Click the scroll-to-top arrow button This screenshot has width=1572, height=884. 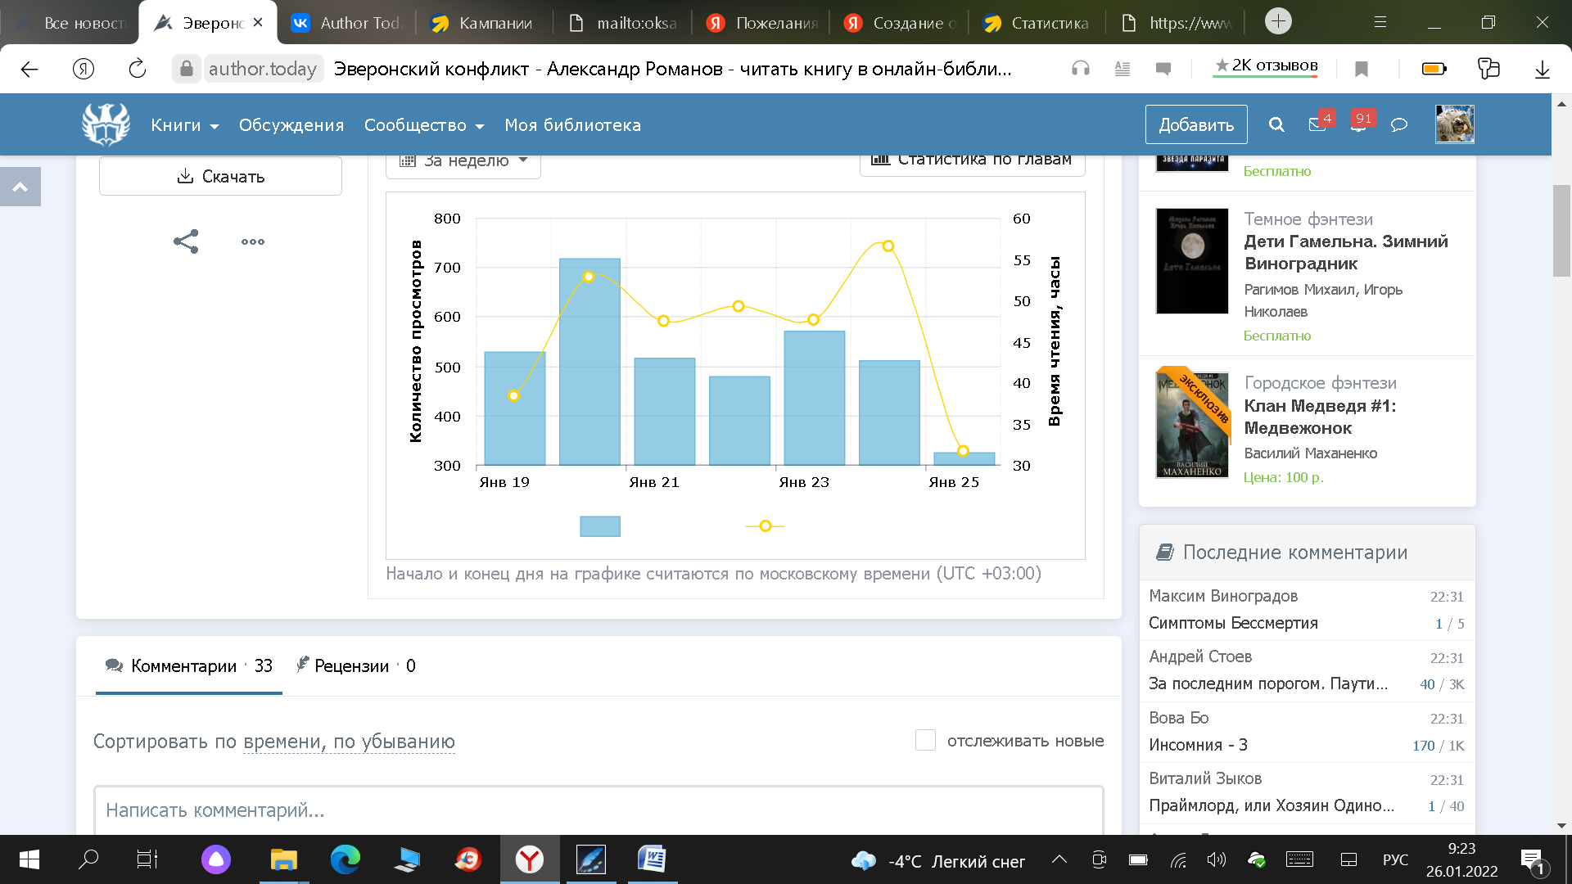tap(20, 187)
